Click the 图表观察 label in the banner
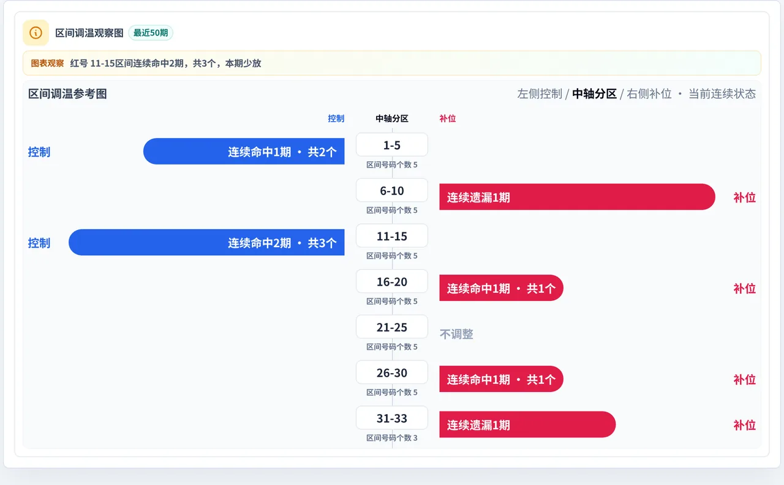This screenshot has width=784, height=485. tap(47, 63)
